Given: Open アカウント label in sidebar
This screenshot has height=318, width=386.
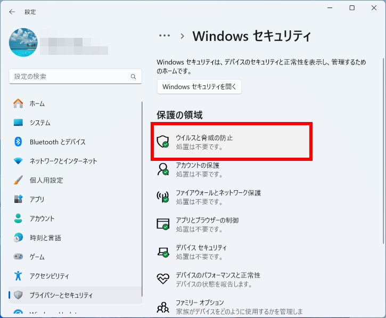Looking at the screenshot, I should [42, 218].
